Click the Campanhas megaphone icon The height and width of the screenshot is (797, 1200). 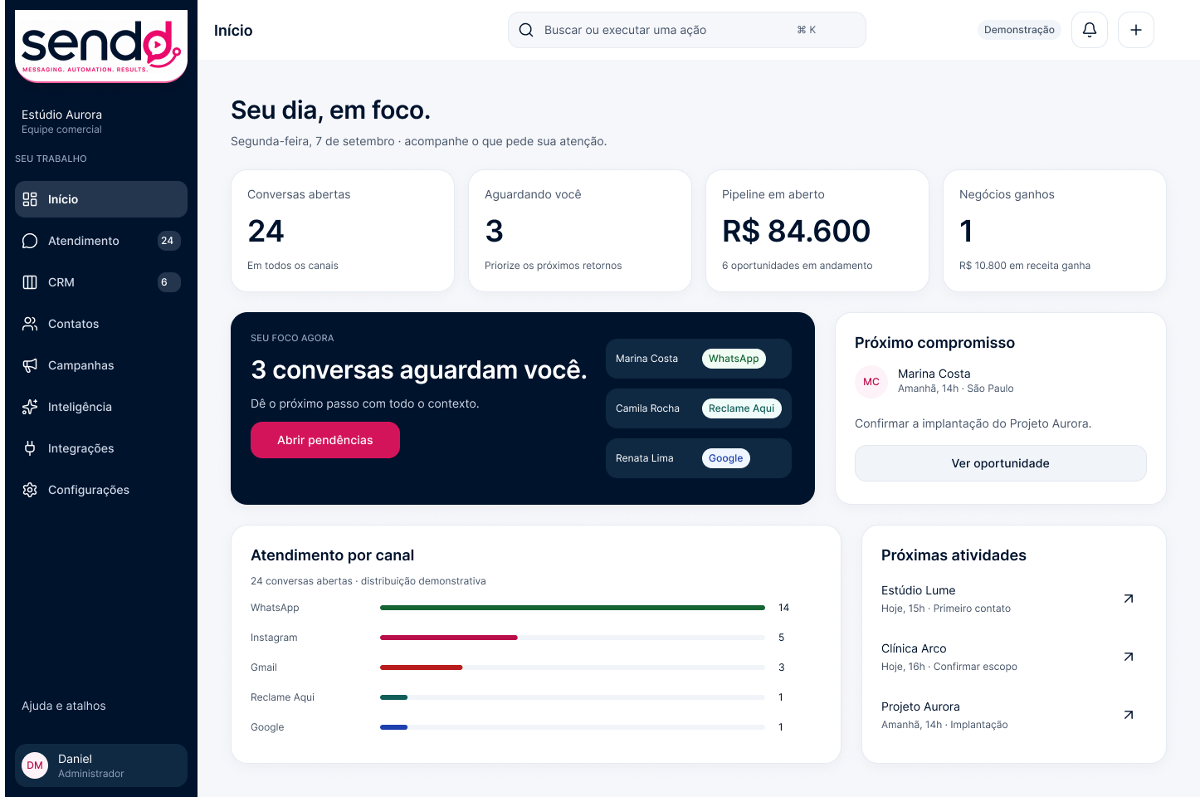[x=30, y=365]
